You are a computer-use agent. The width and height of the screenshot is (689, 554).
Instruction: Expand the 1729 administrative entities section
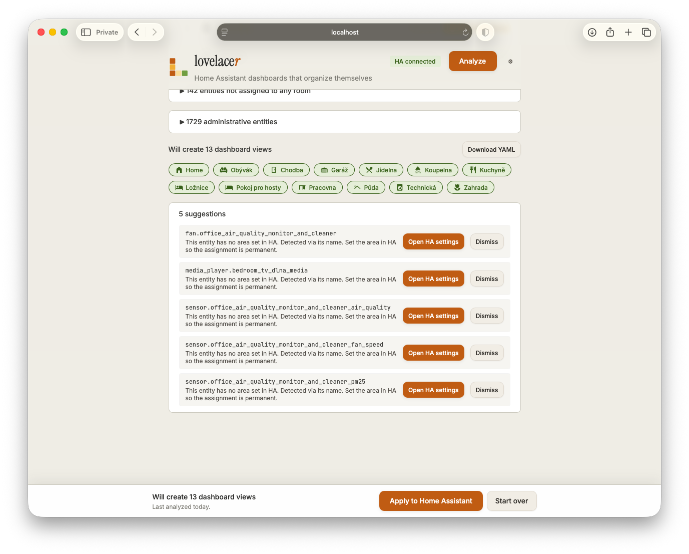345,122
